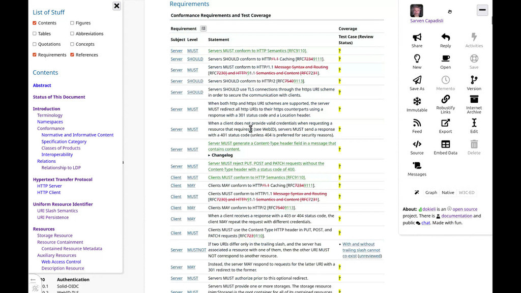The width and height of the screenshot is (521, 293).
Task: Open the Specification Category entry
Action: [x=64, y=141]
